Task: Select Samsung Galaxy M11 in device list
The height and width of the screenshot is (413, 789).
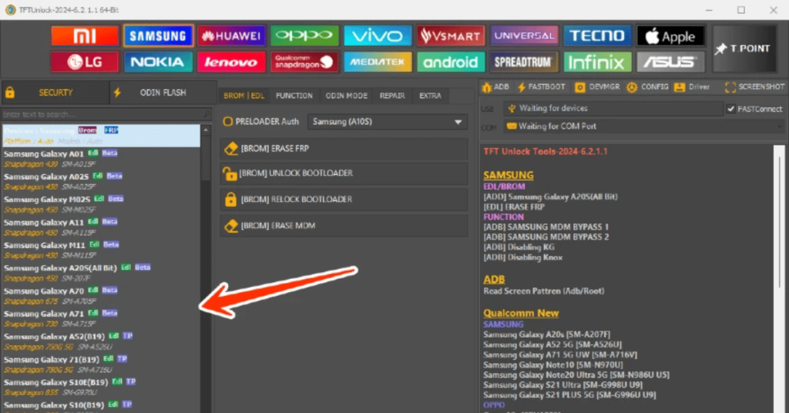Action: [101, 250]
